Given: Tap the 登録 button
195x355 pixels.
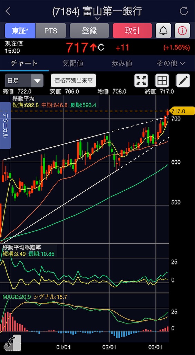Looking at the screenshot, I should 89,31.
